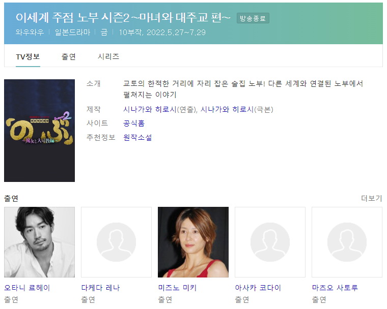
Task: Open 마츠오 사토루 name link
Action: coord(335,288)
